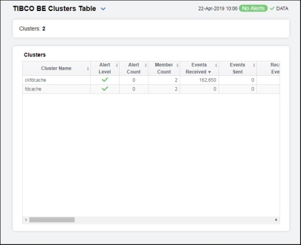This screenshot has height=245, width=301.
Task: Click the No Alerts status badge
Action: coord(253,9)
